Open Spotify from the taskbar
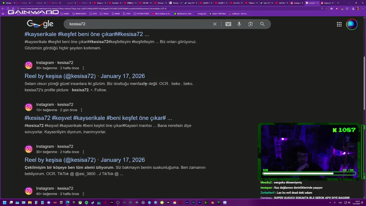The image size is (366, 206). [86, 203]
